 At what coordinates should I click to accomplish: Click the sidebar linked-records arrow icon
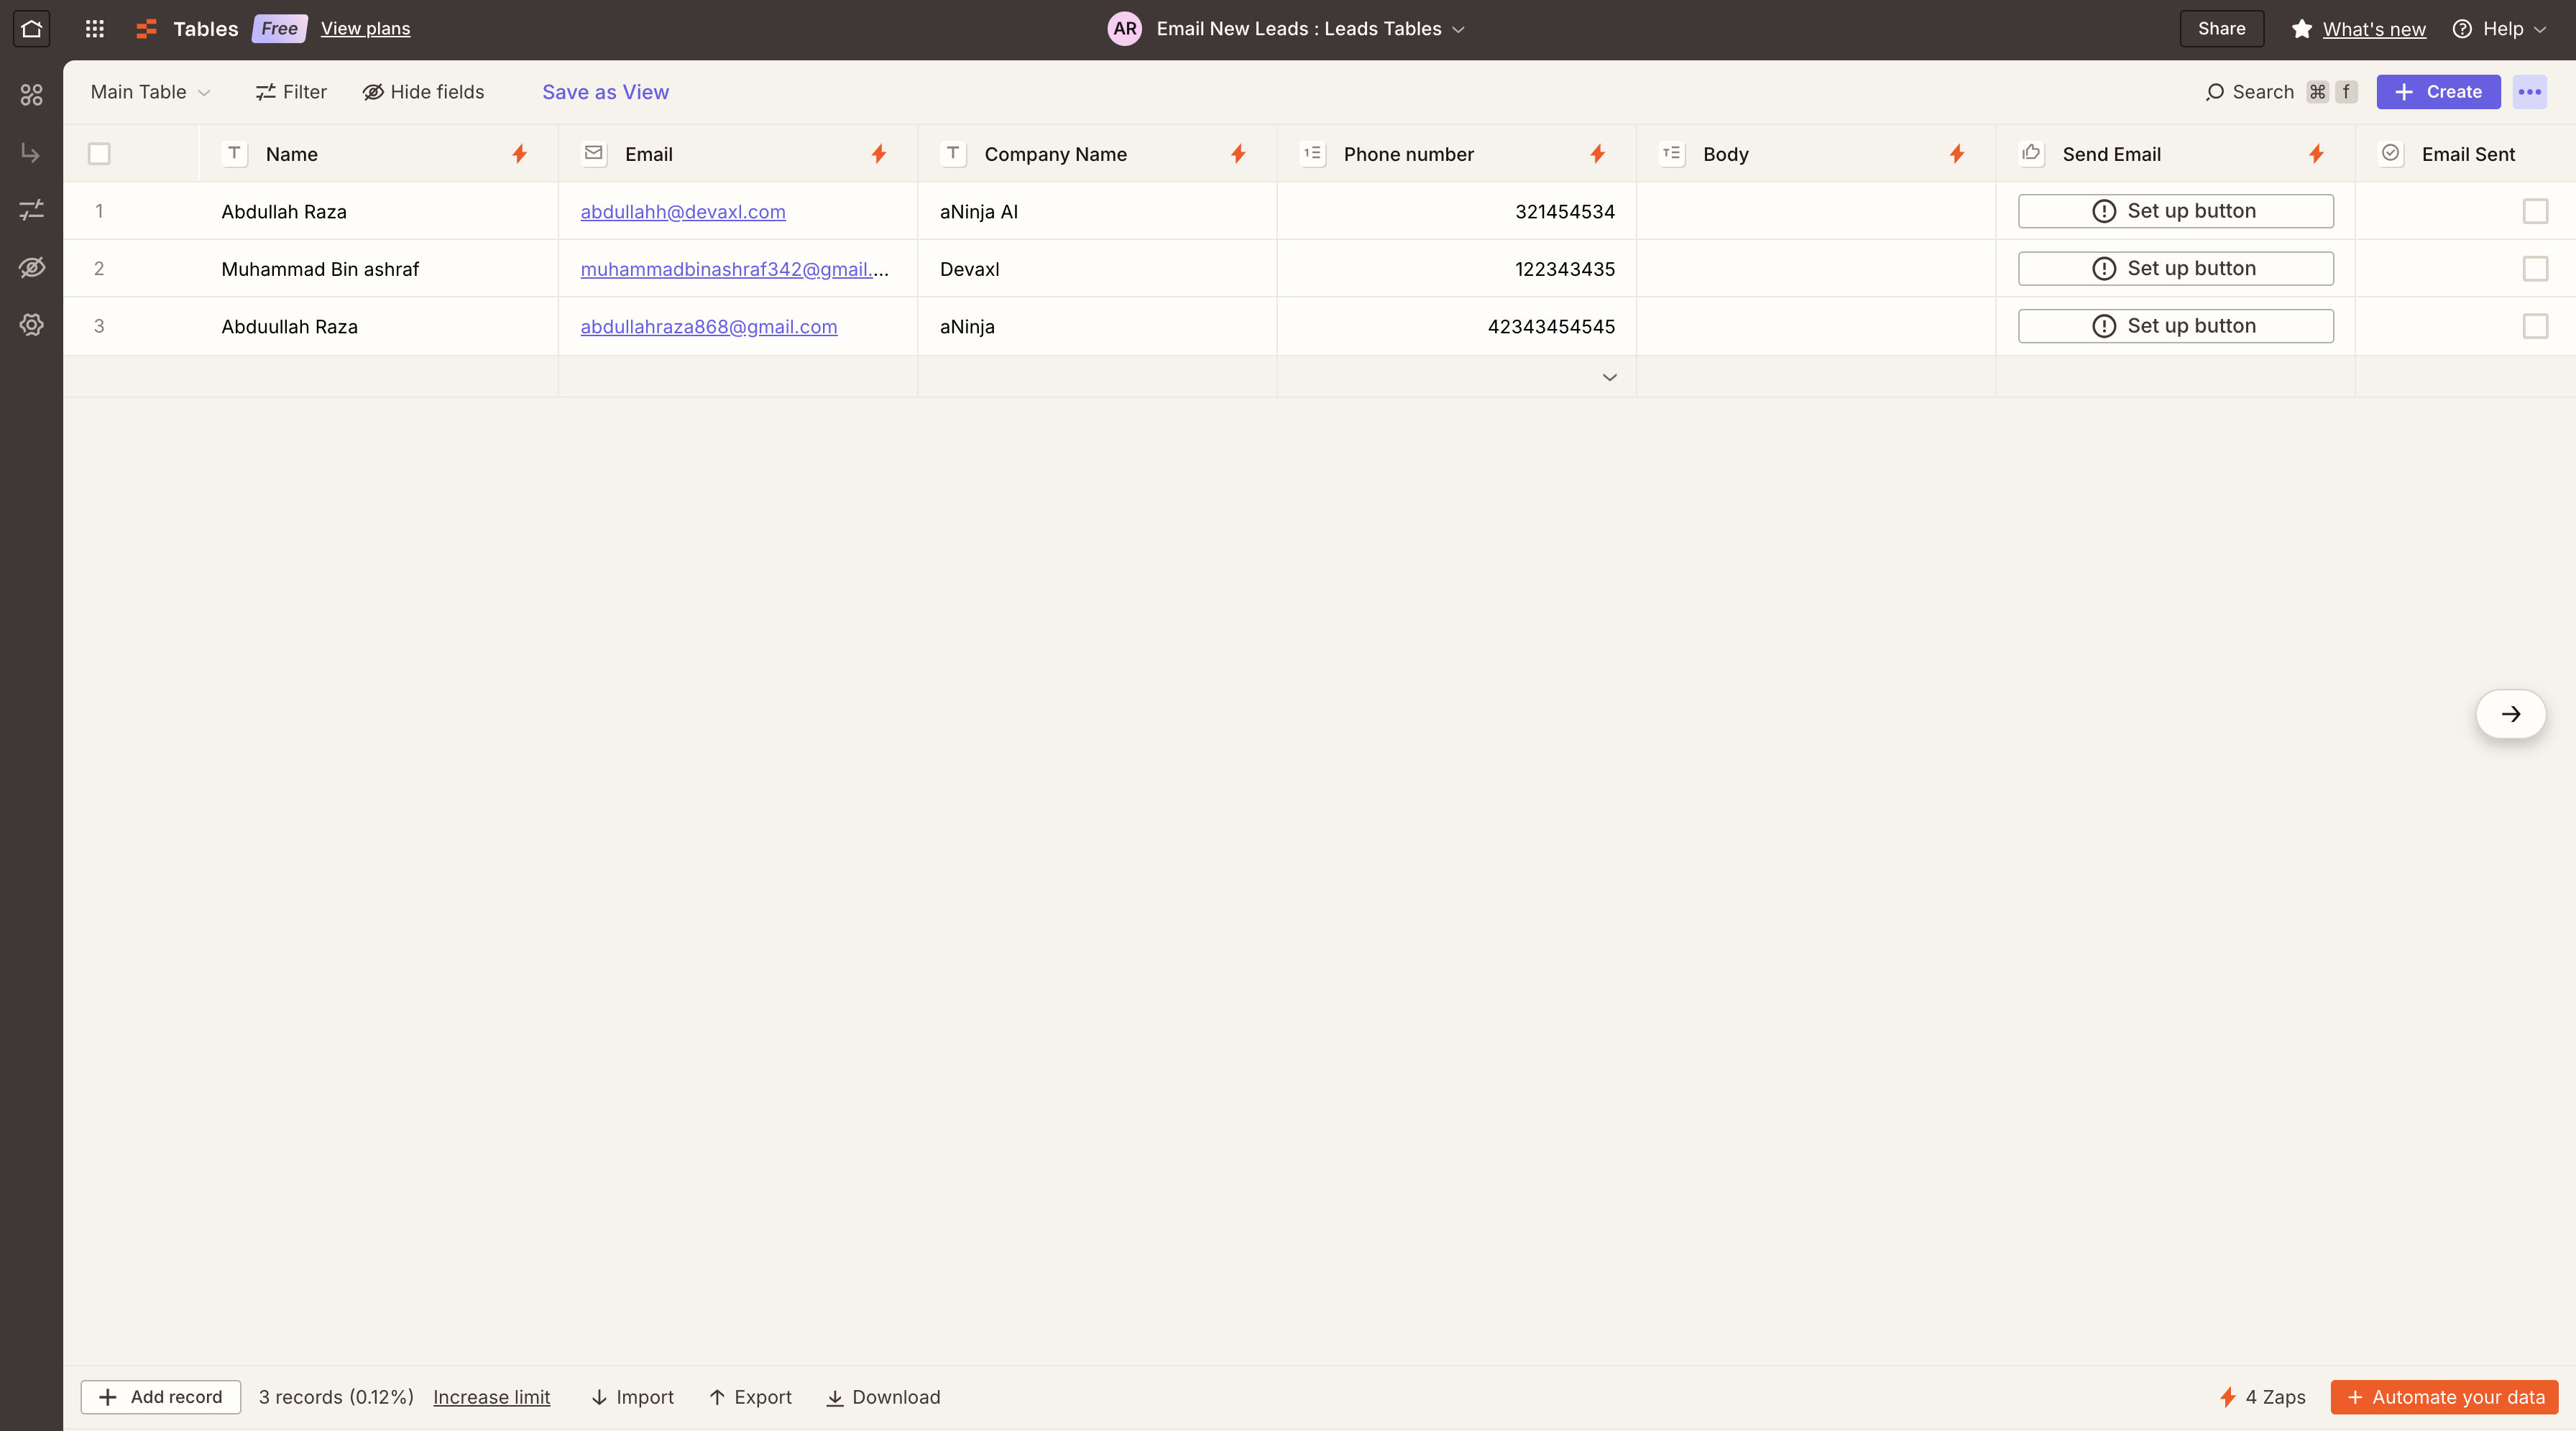click(x=31, y=153)
